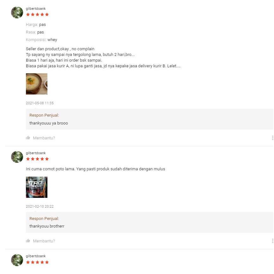This screenshot has height=274, width=274.
Task: Open the Nitro Tech product review photo
Action: (37, 187)
